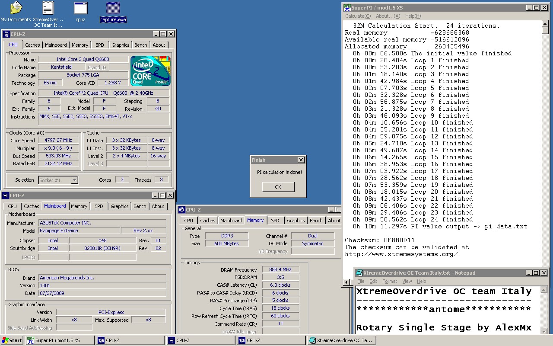Click the X48 chipset field
The width and height of the screenshot is (553, 346).
pos(102,240)
